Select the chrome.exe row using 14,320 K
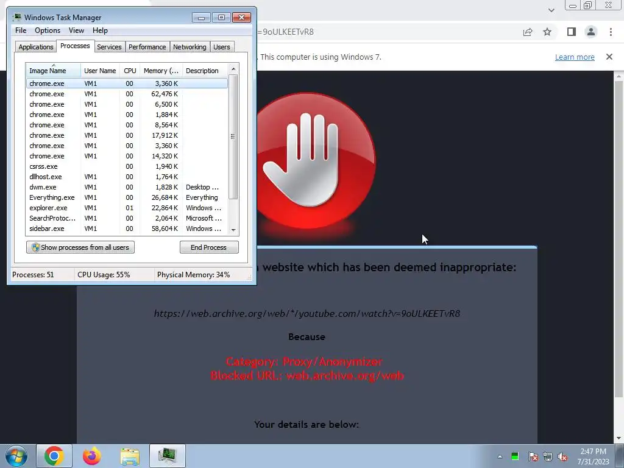The image size is (624, 468). [x=127, y=156]
